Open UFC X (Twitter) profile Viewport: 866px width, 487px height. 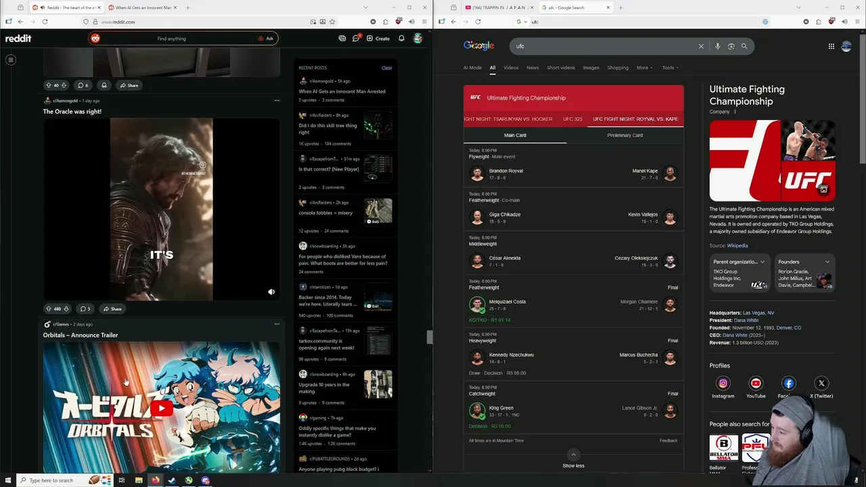click(x=821, y=384)
